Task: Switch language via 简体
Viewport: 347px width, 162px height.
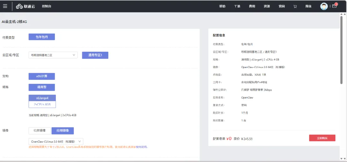Action: point(308,6)
